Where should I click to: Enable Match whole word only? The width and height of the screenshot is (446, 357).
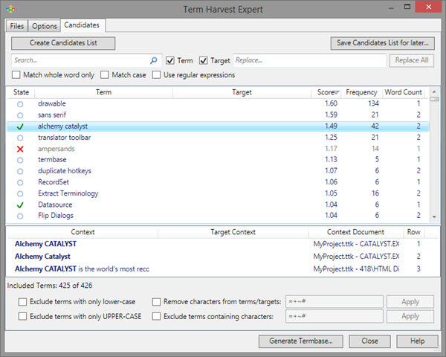coord(16,75)
